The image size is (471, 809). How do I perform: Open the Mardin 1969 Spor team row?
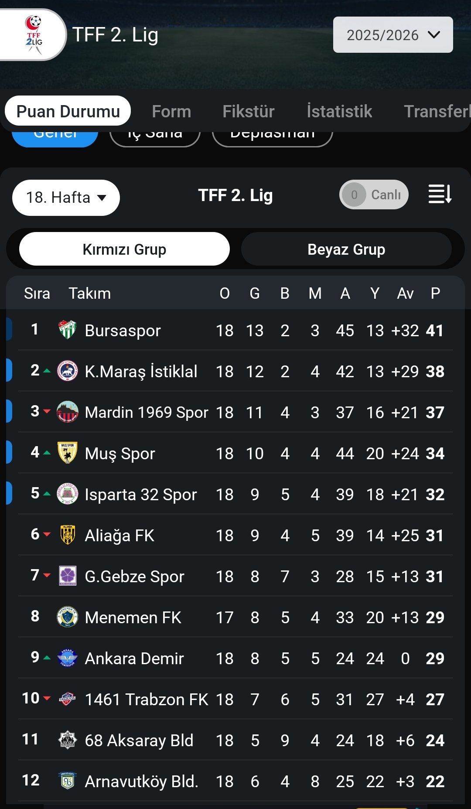[x=147, y=412]
